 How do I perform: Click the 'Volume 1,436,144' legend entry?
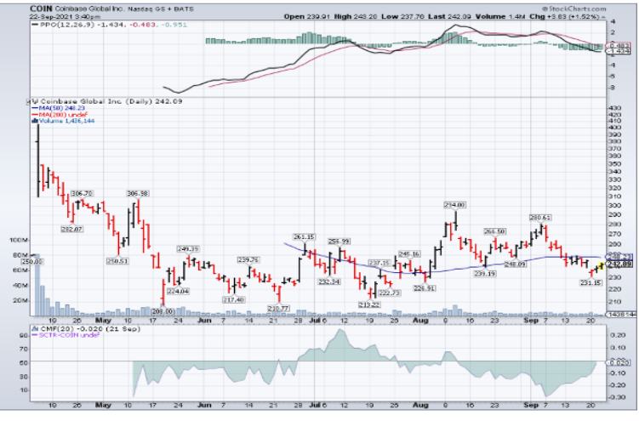click(63, 121)
